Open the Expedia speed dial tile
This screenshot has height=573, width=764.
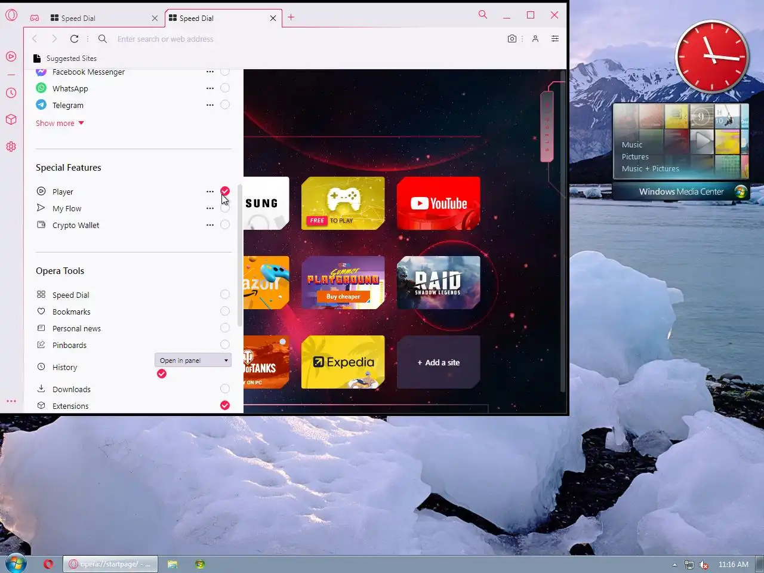[343, 362]
